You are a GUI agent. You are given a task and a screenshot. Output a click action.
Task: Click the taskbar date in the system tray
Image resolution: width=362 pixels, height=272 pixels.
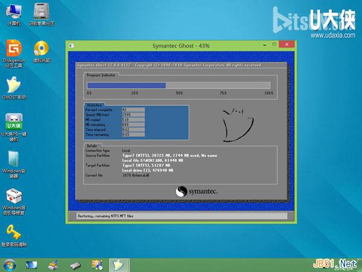point(343,268)
